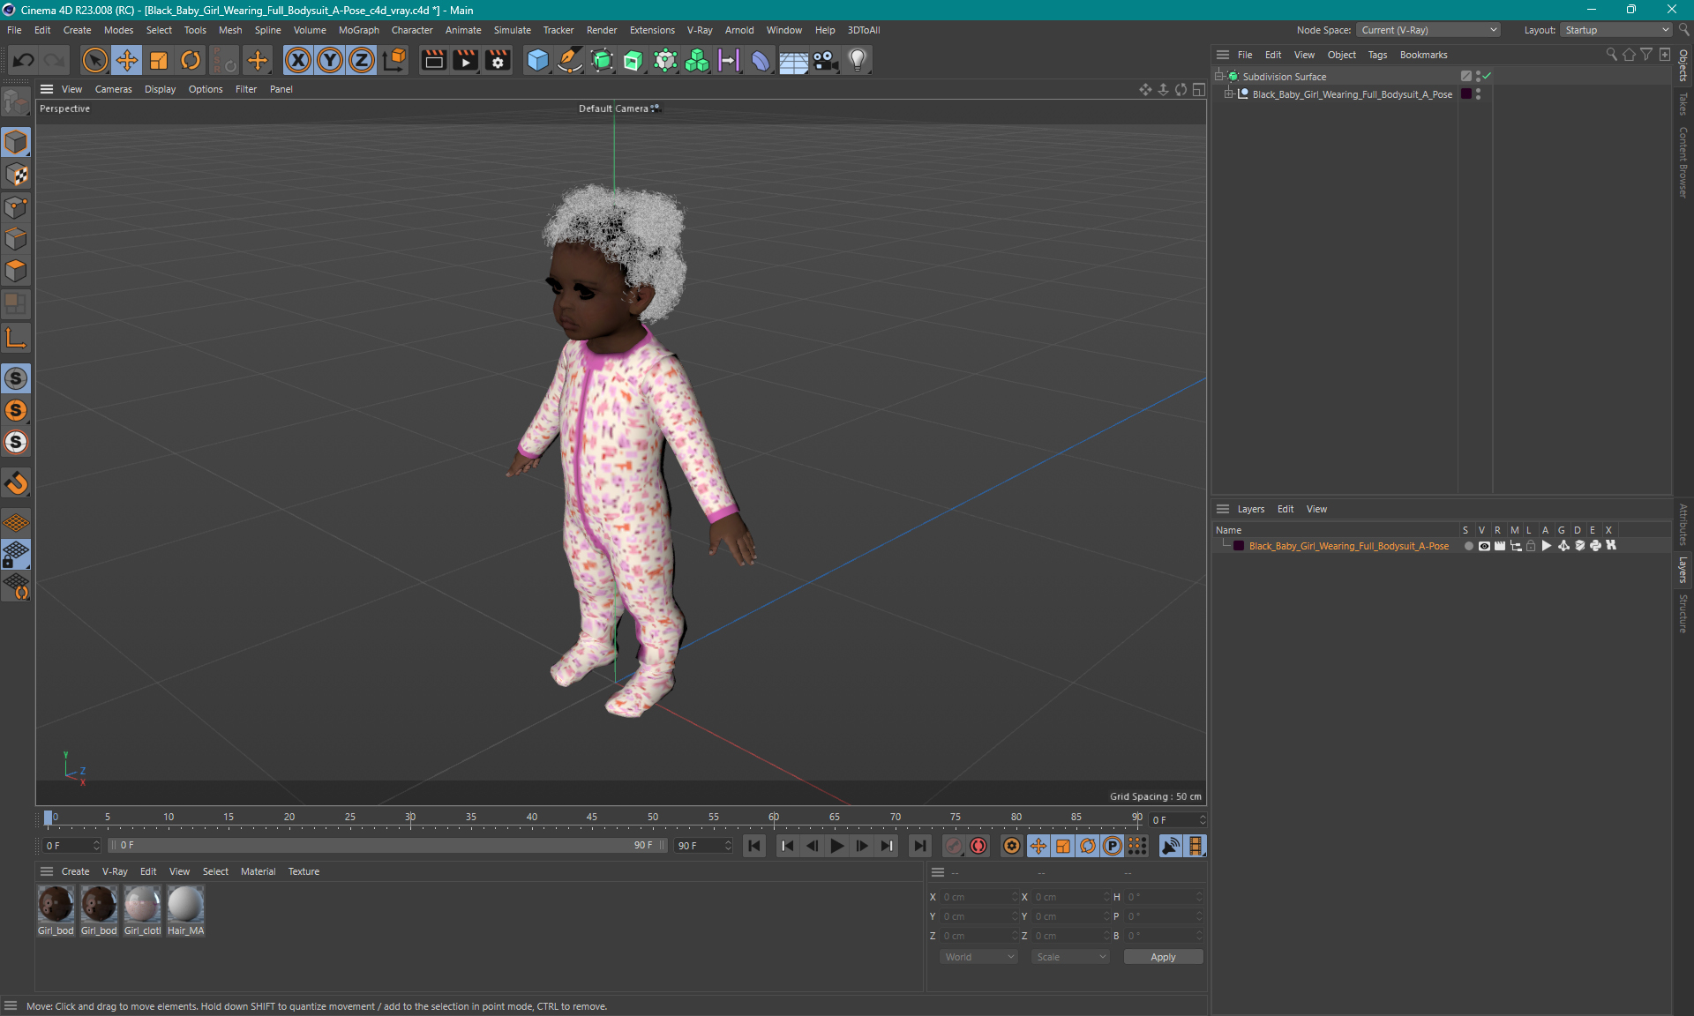Open the Layers tab on right edge

tap(1683, 570)
